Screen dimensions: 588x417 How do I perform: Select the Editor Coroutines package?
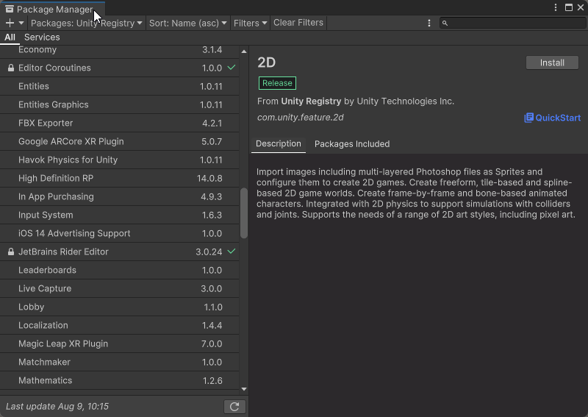coord(120,68)
